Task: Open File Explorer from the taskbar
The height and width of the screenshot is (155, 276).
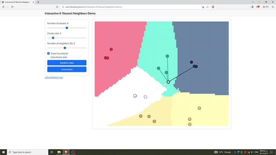Action: coord(59,152)
